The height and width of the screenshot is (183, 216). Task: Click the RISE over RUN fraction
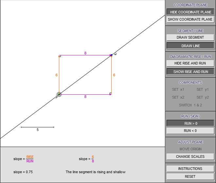coord(30,159)
